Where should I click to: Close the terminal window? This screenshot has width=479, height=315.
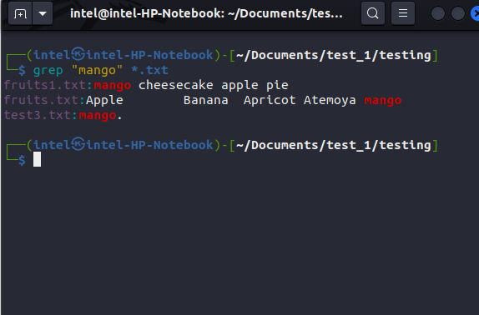476,13
